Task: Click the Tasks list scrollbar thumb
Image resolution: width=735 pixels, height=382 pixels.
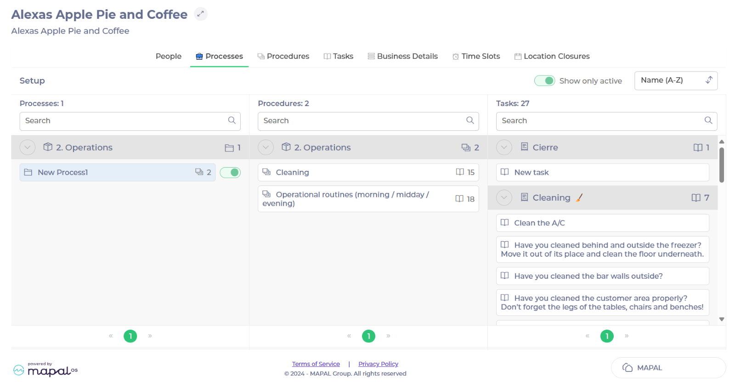Action: point(721,165)
